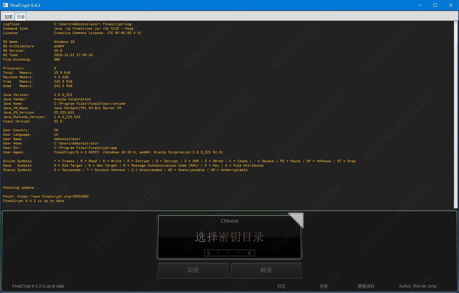Click the log scrollbar up arrow

pyautogui.click(x=456, y=23)
